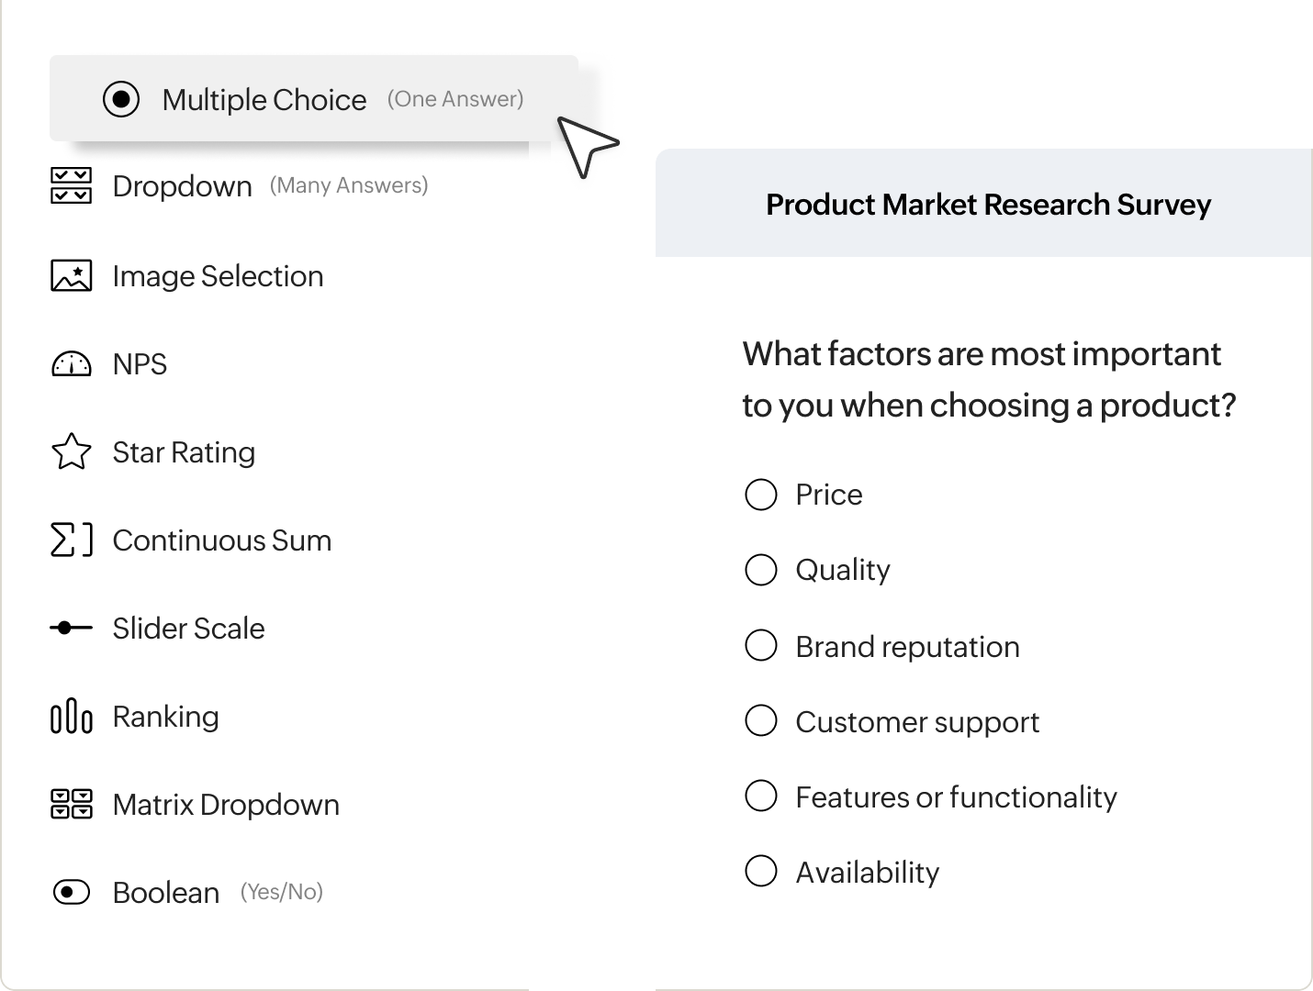
Task: Choose the Matrix Dropdown label
Action: point(226,805)
